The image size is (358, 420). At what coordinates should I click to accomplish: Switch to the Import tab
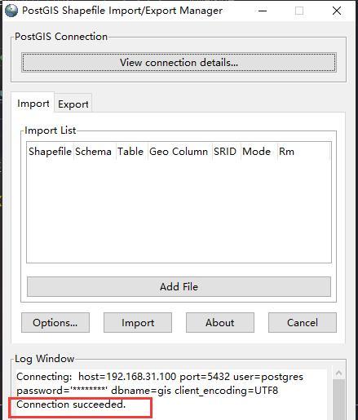(33, 104)
